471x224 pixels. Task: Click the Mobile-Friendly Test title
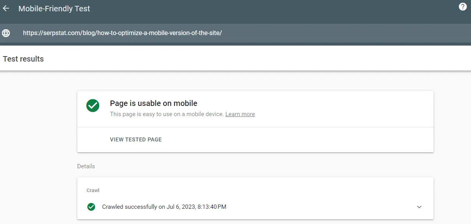[54, 9]
